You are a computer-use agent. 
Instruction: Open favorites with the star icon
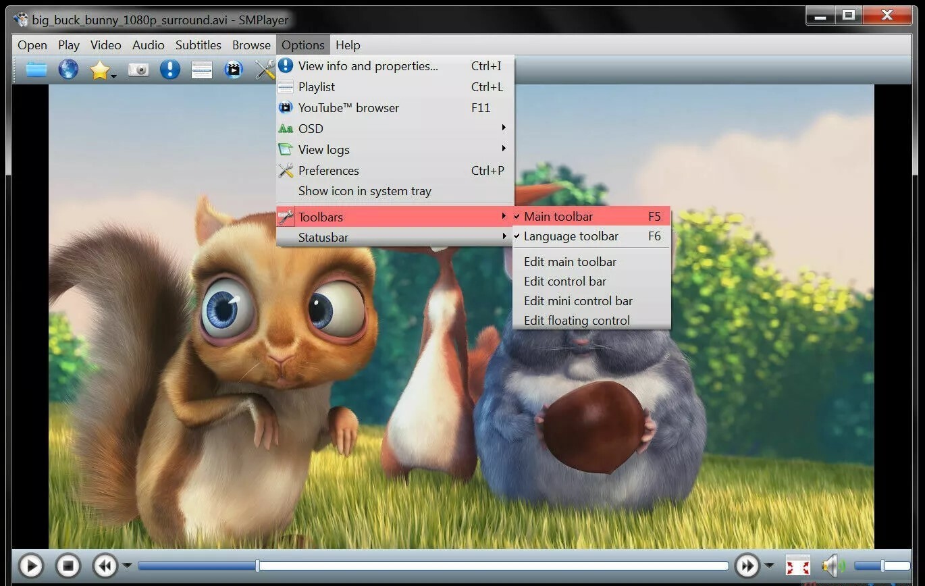(100, 70)
